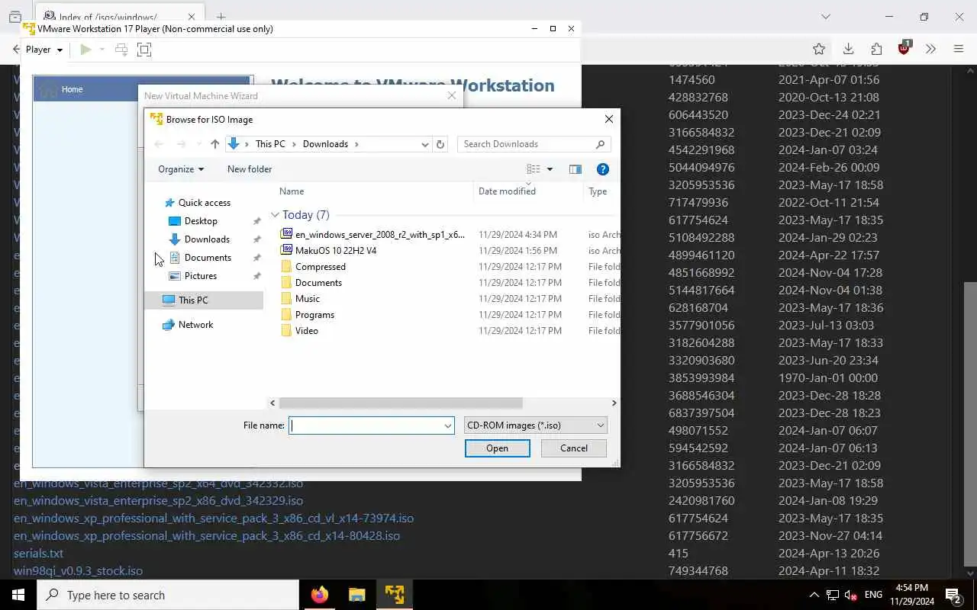Open view options dropdown arrow
977x610 pixels.
click(550, 169)
